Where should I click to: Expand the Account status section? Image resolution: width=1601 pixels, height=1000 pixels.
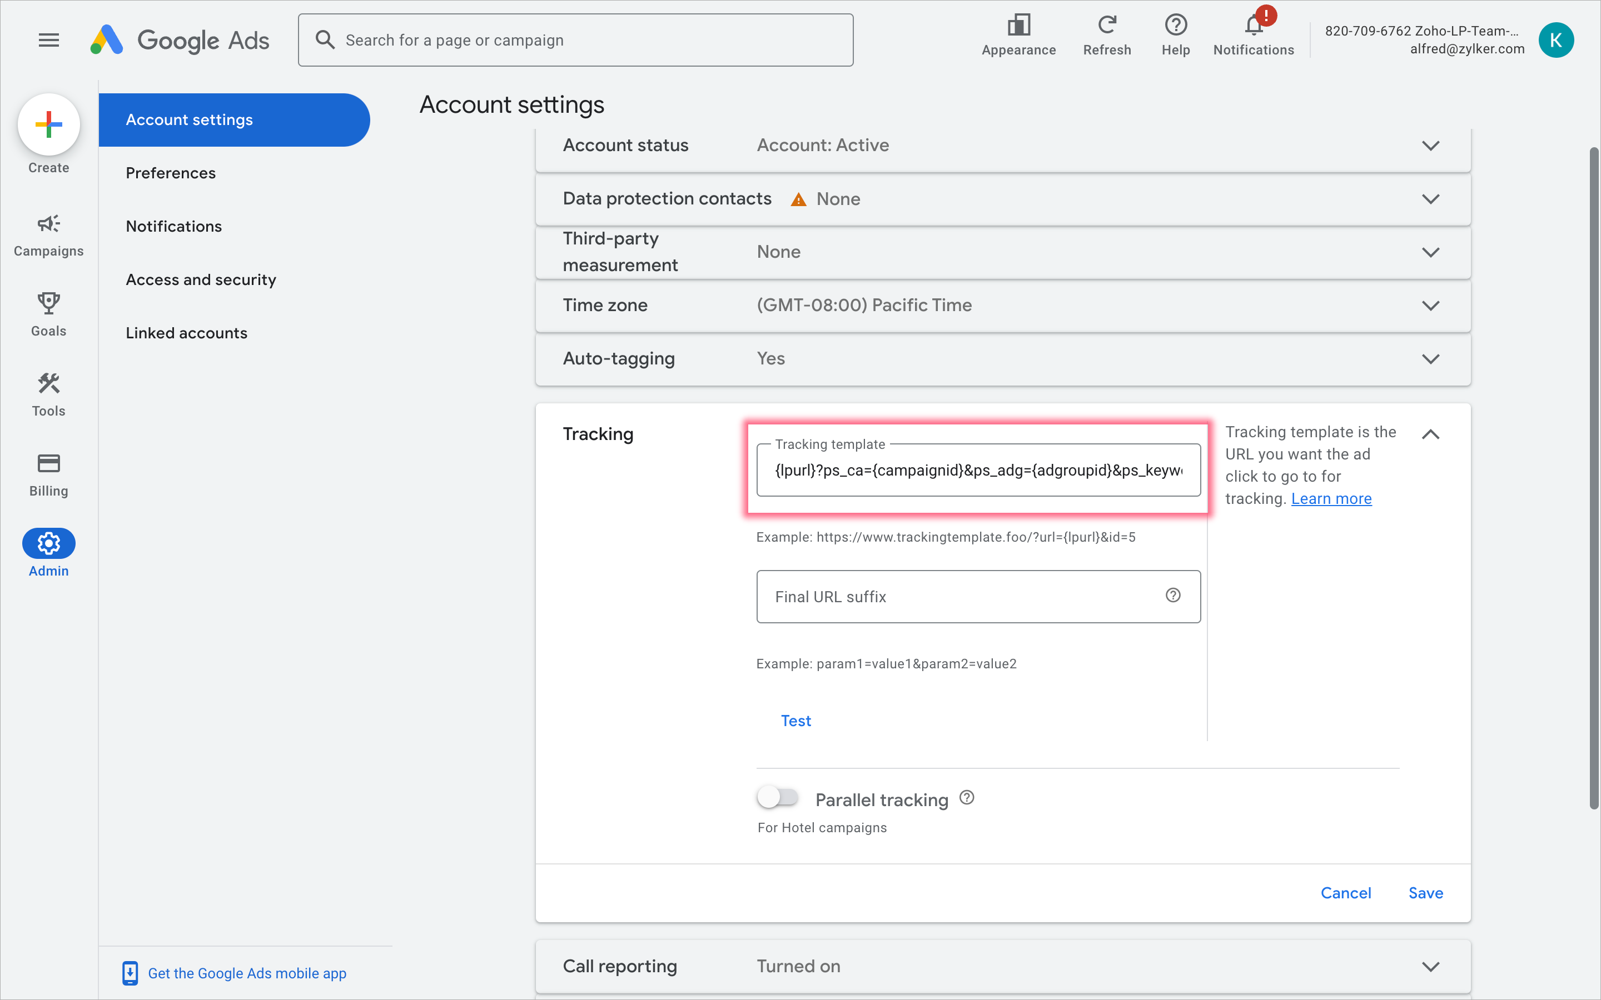pos(1430,146)
